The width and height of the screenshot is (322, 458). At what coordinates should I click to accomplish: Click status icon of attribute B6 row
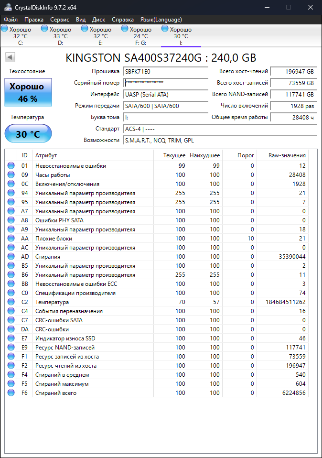click(x=11, y=274)
